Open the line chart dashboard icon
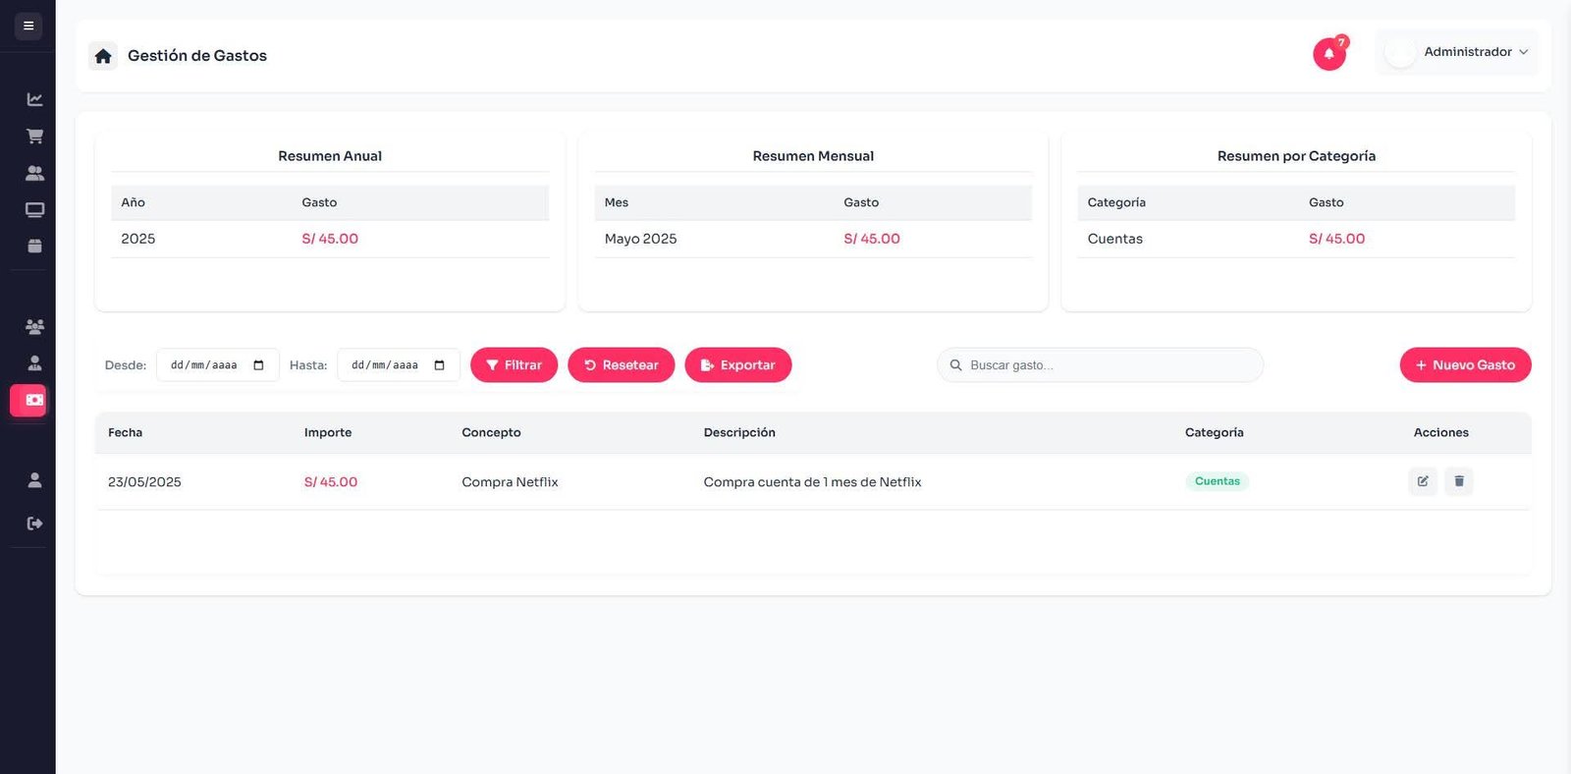Image resolution: width=1571 pixels, height=774 pixels. tap(34, 99)
